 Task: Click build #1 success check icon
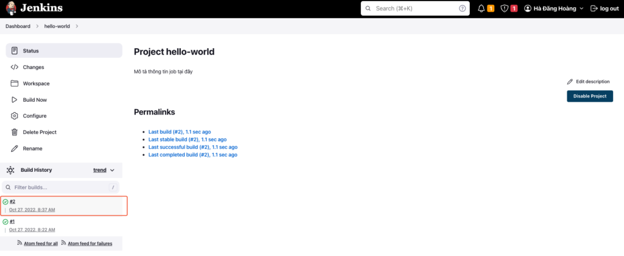5,222
